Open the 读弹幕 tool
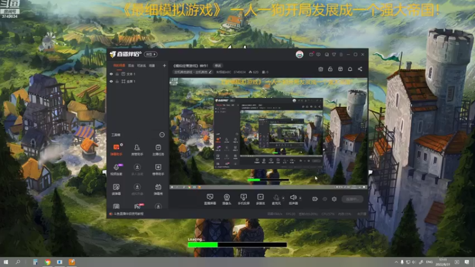 tap(116, 189)
